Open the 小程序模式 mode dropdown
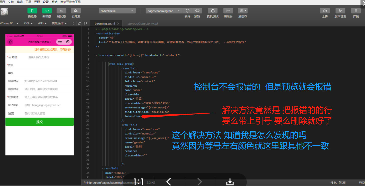Viewport: 365px width, 186px height. tap(117, 11)
